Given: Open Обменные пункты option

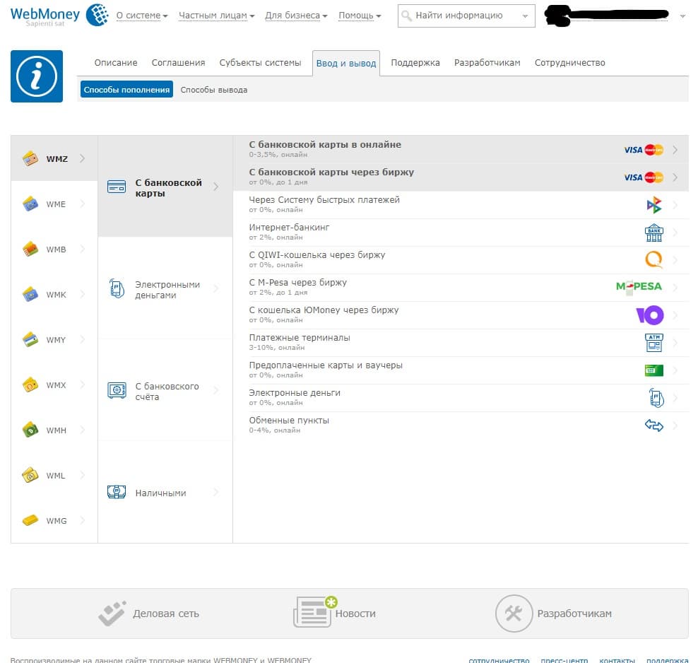Looking at the screenshot, I should (461, 426).
